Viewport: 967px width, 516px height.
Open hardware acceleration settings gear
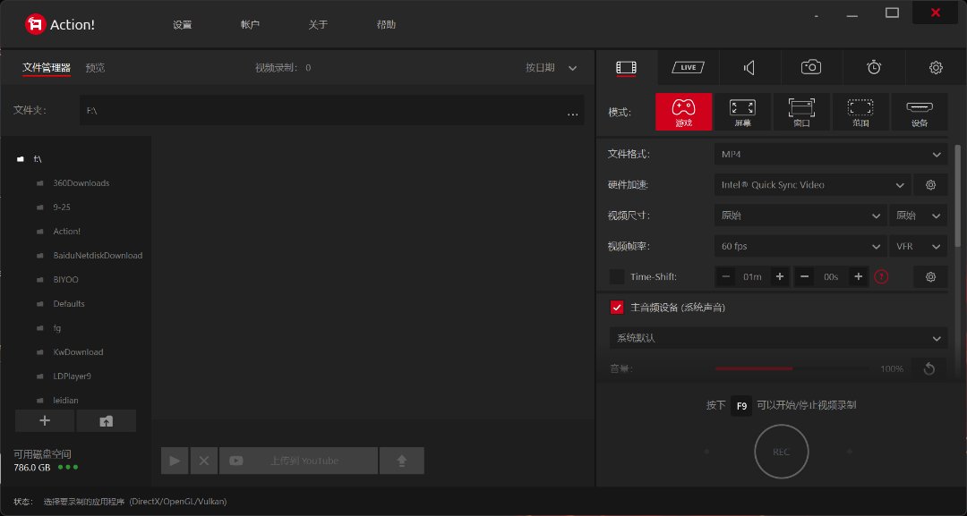(930, 185)
